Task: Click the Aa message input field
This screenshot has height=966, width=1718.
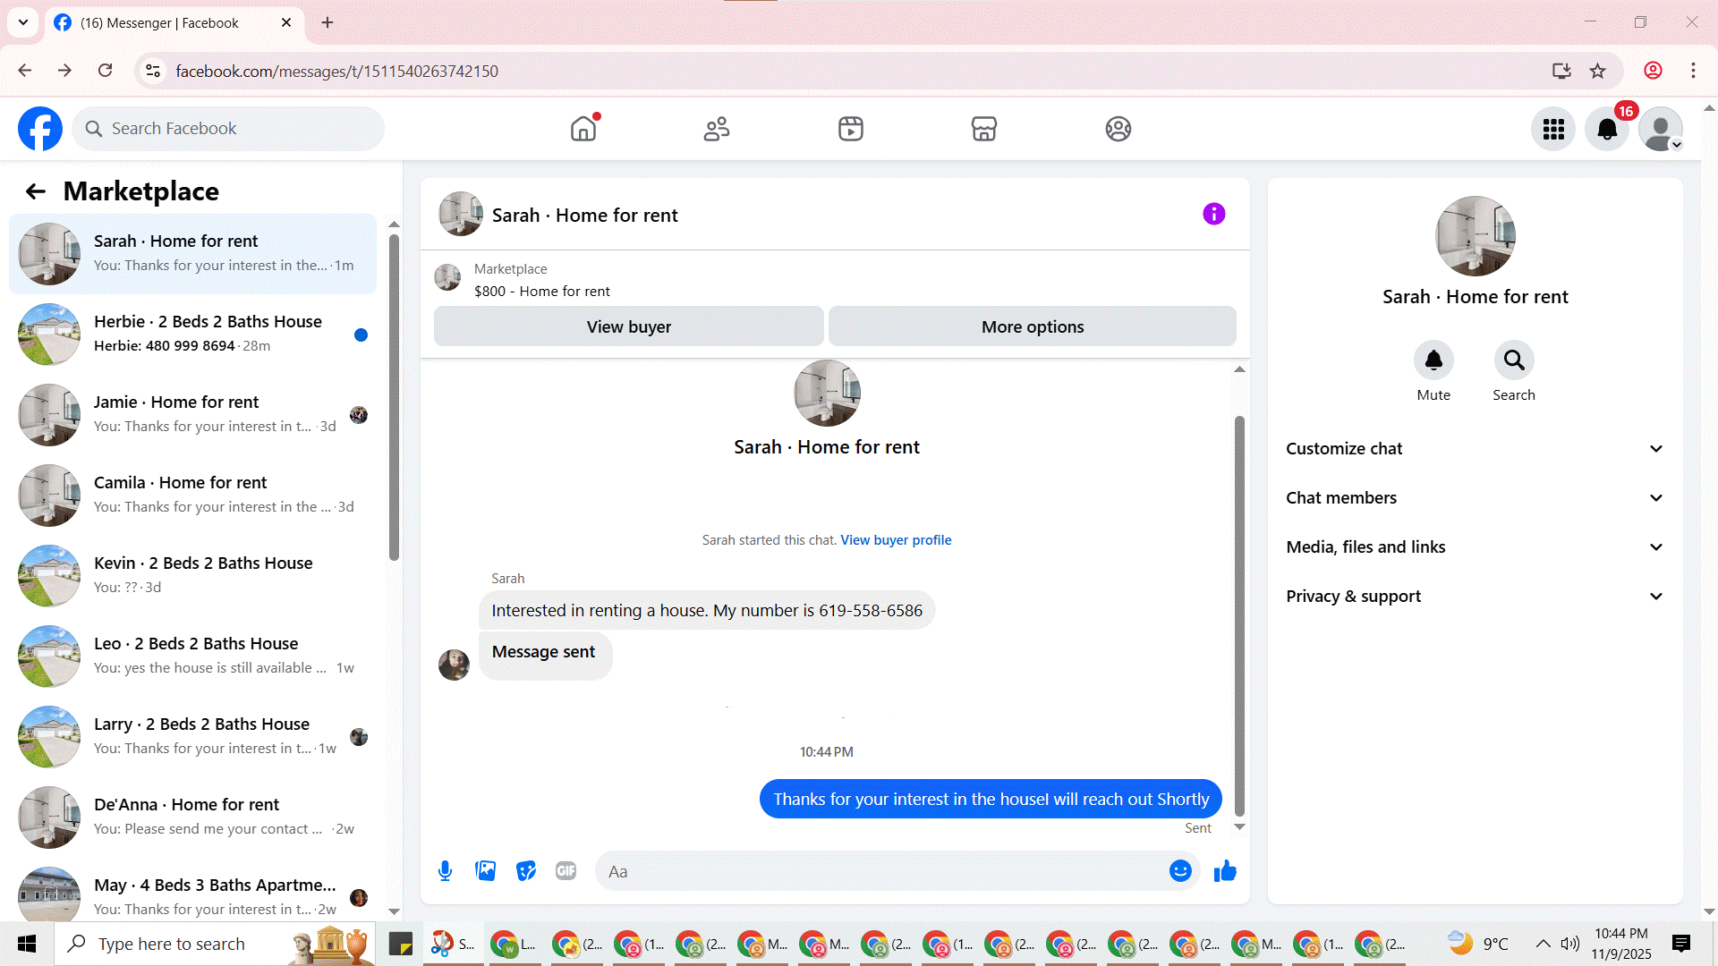Action: click(x=897, y=871)
